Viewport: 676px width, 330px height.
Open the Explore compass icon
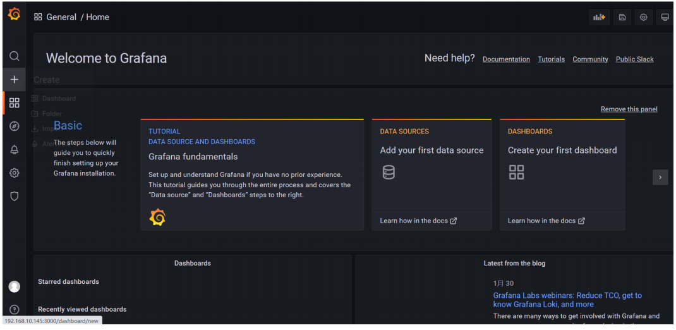[15, 126]
